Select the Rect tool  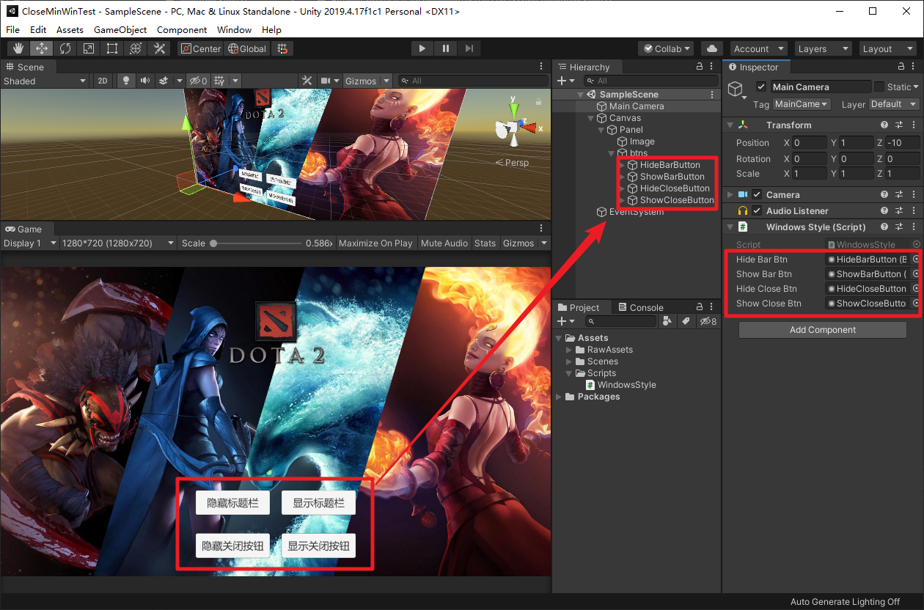[112, 48]
